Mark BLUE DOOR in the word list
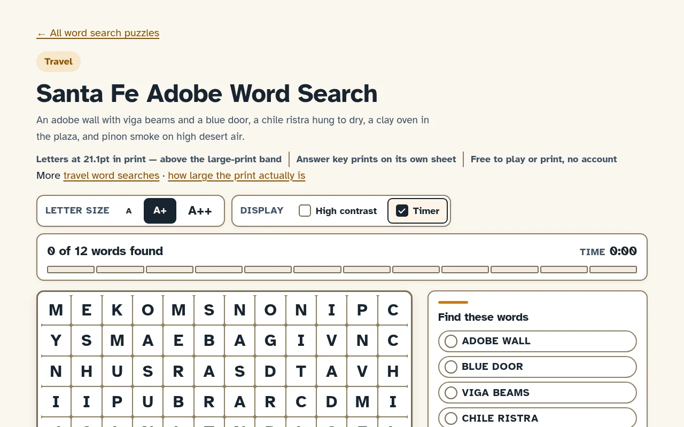This screenshot has height=427, width=684. point(538,367)
